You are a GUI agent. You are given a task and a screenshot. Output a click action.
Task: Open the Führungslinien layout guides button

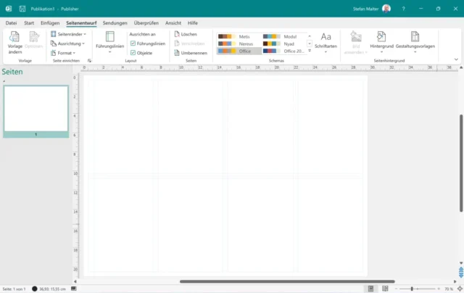click(109, 41)
